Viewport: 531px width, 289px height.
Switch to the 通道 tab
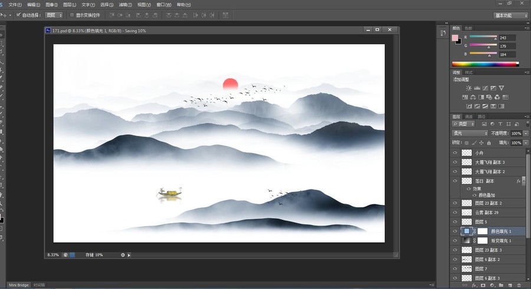[468, 117]
